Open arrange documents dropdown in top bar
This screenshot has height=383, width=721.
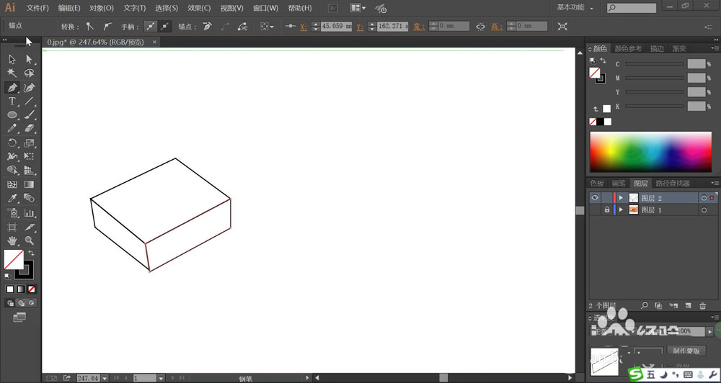click(358, 8)
